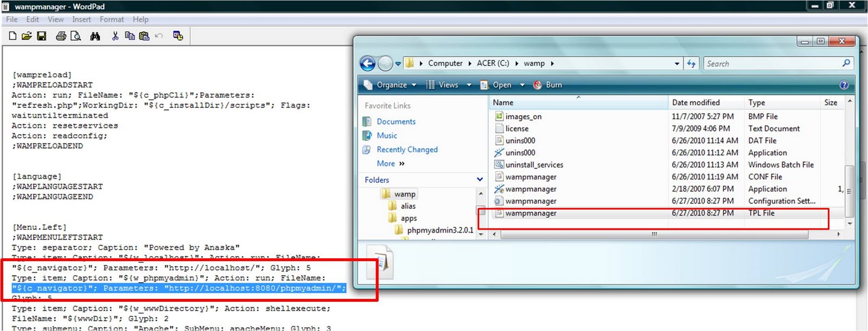Open Print Preview in WordPad toolbar
This screenshot has height=331, width=868.
pos(76,36)
